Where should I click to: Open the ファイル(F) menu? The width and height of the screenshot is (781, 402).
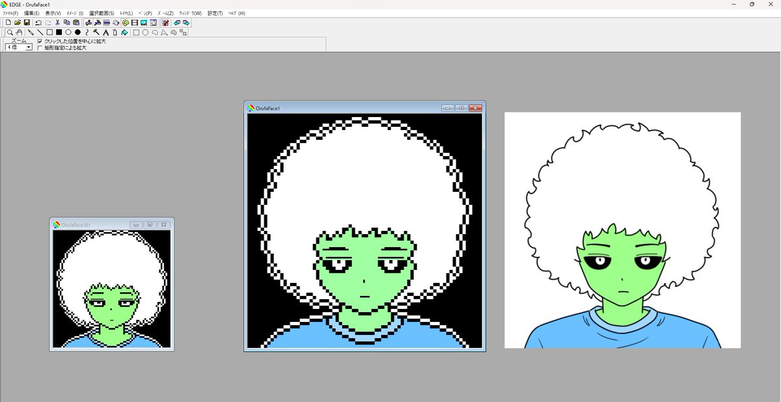(x=10, y=13)
